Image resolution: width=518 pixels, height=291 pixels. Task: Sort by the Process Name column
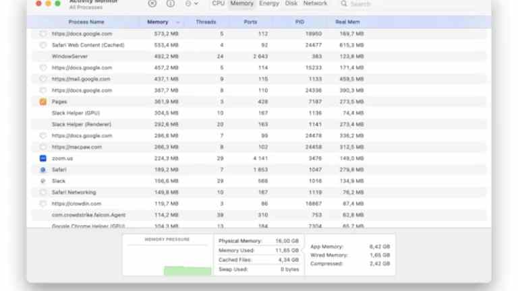click(x=86, y=22)
